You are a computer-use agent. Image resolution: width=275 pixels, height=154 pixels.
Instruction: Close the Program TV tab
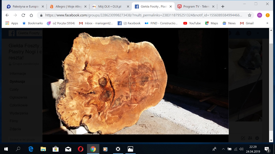pyautogui.click(x=213, y=6)
